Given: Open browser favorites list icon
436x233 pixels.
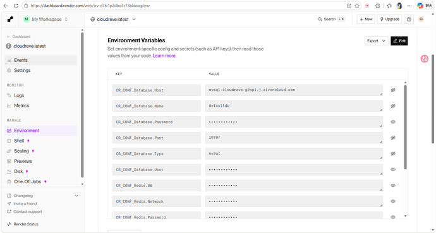Looking at the screenshot, I should point(389,6).
